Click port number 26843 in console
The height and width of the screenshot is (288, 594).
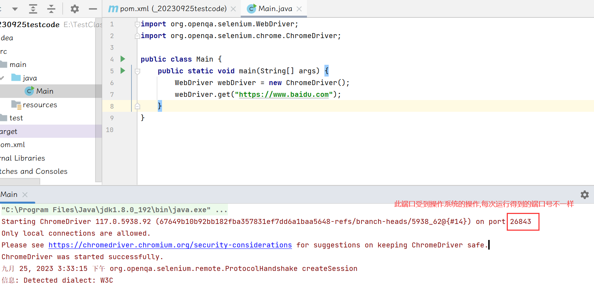(x=521, y=221)
